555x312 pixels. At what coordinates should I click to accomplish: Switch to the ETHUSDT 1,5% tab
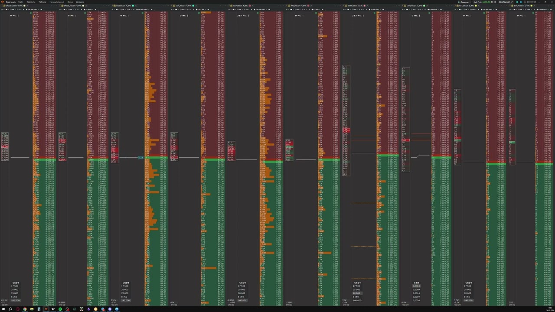coord(355,6)
